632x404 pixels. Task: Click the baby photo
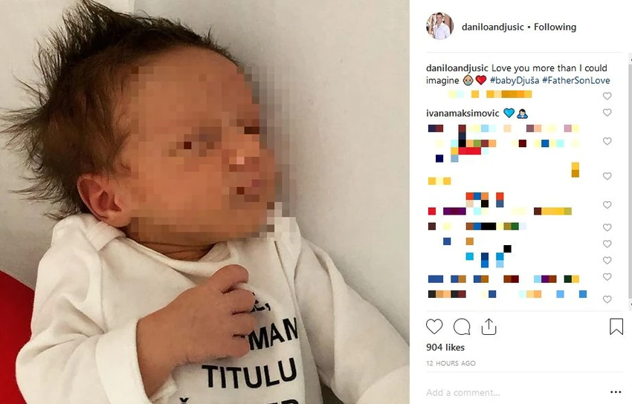[x=204, y=202]
